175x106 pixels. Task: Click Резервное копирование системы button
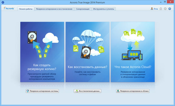coord(42,91)
